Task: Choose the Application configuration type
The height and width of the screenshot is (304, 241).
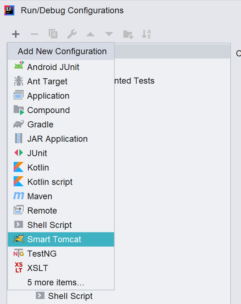Action: tap(61, 96)
